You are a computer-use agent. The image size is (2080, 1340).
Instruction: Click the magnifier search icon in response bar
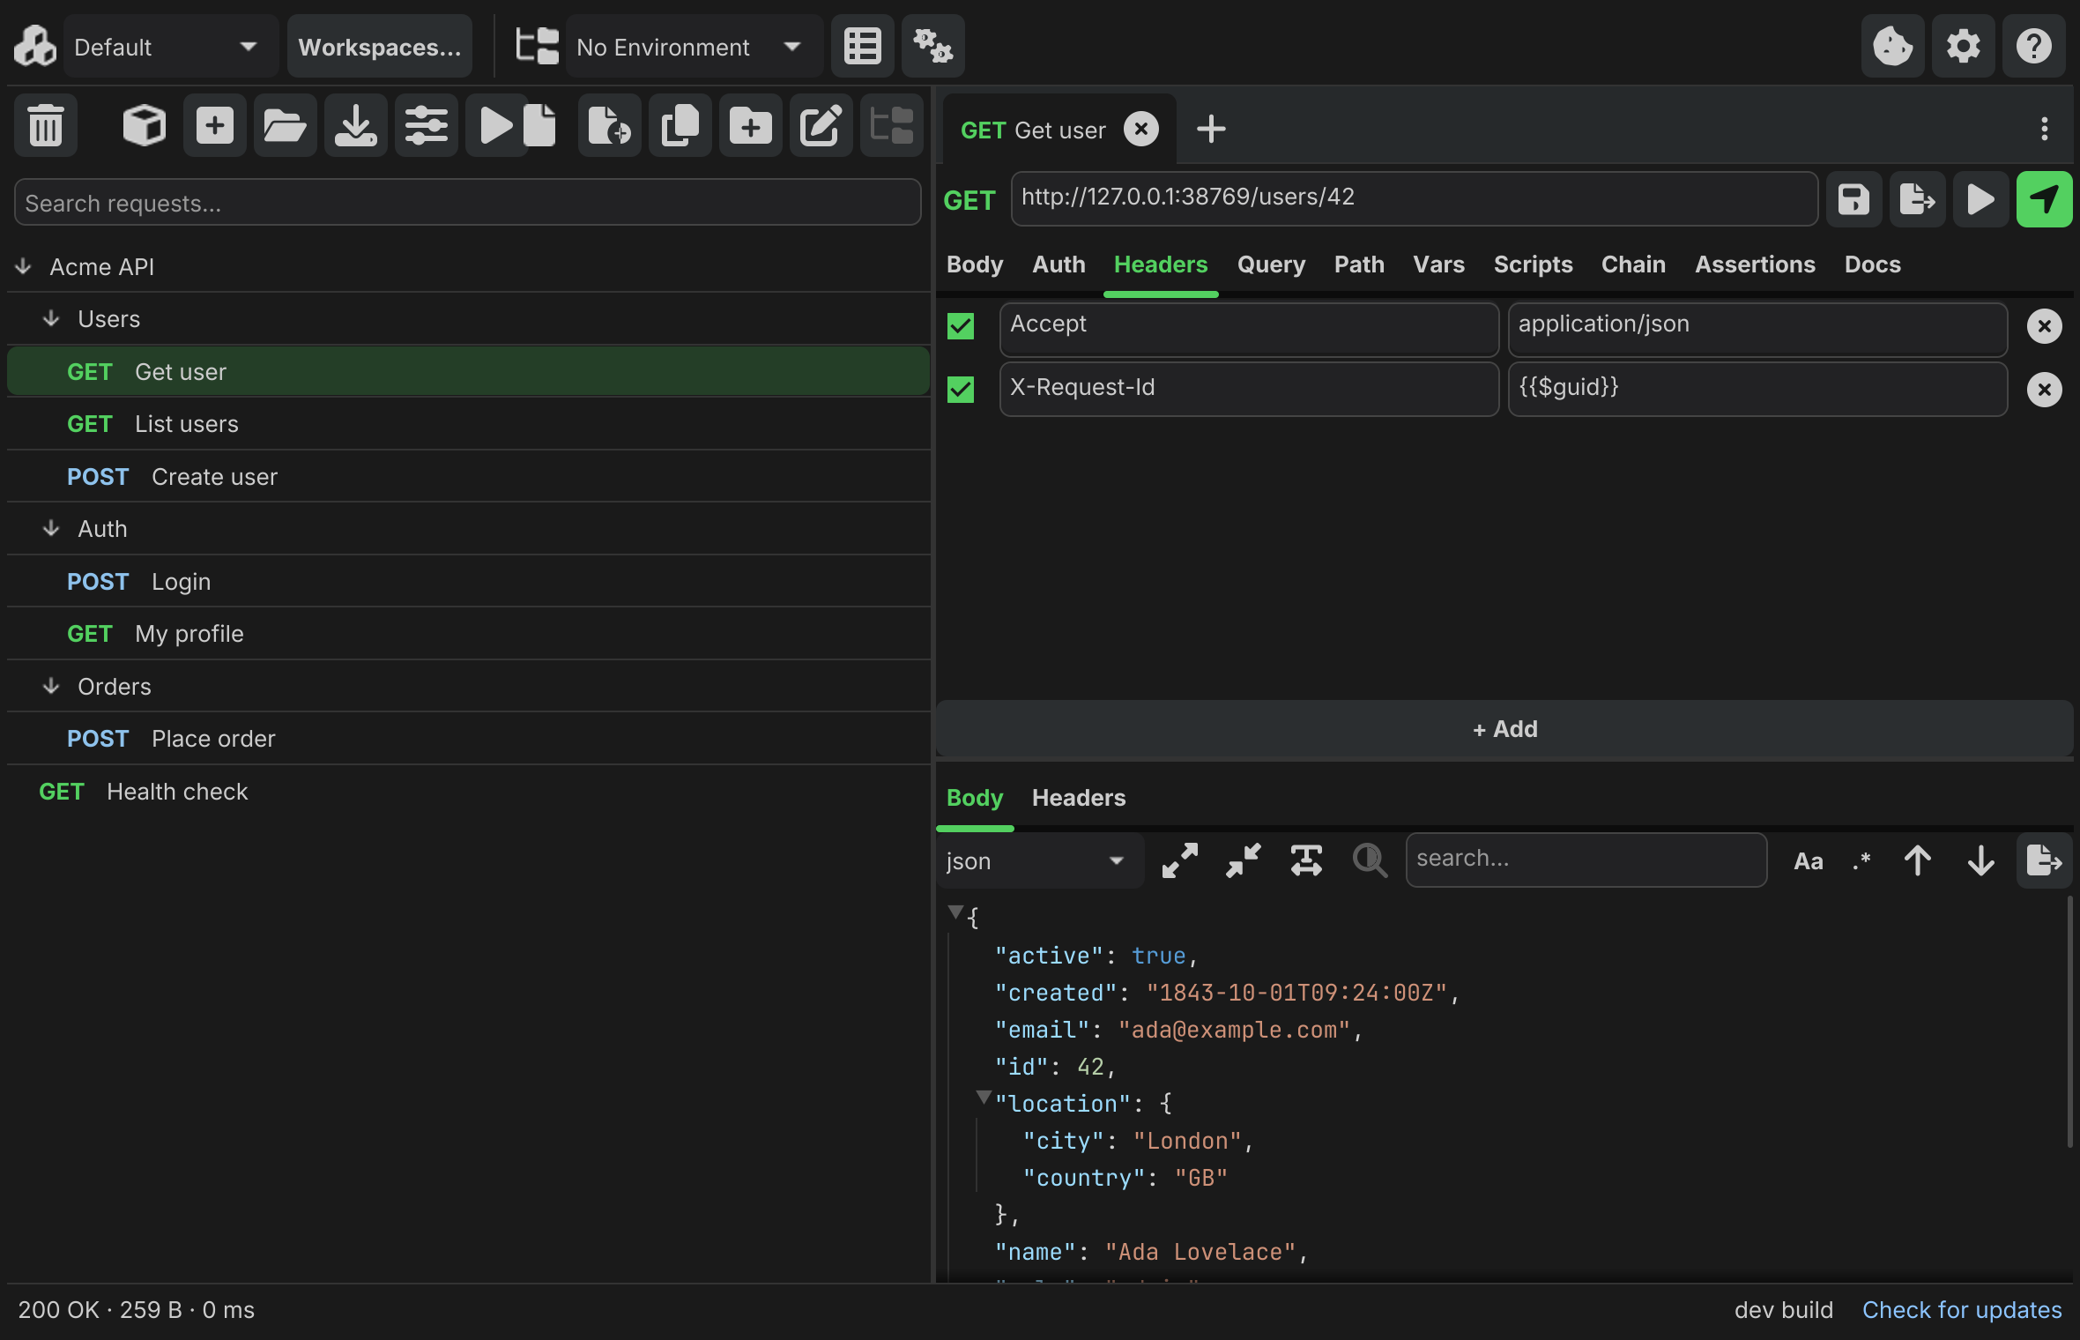point(1370,860)
